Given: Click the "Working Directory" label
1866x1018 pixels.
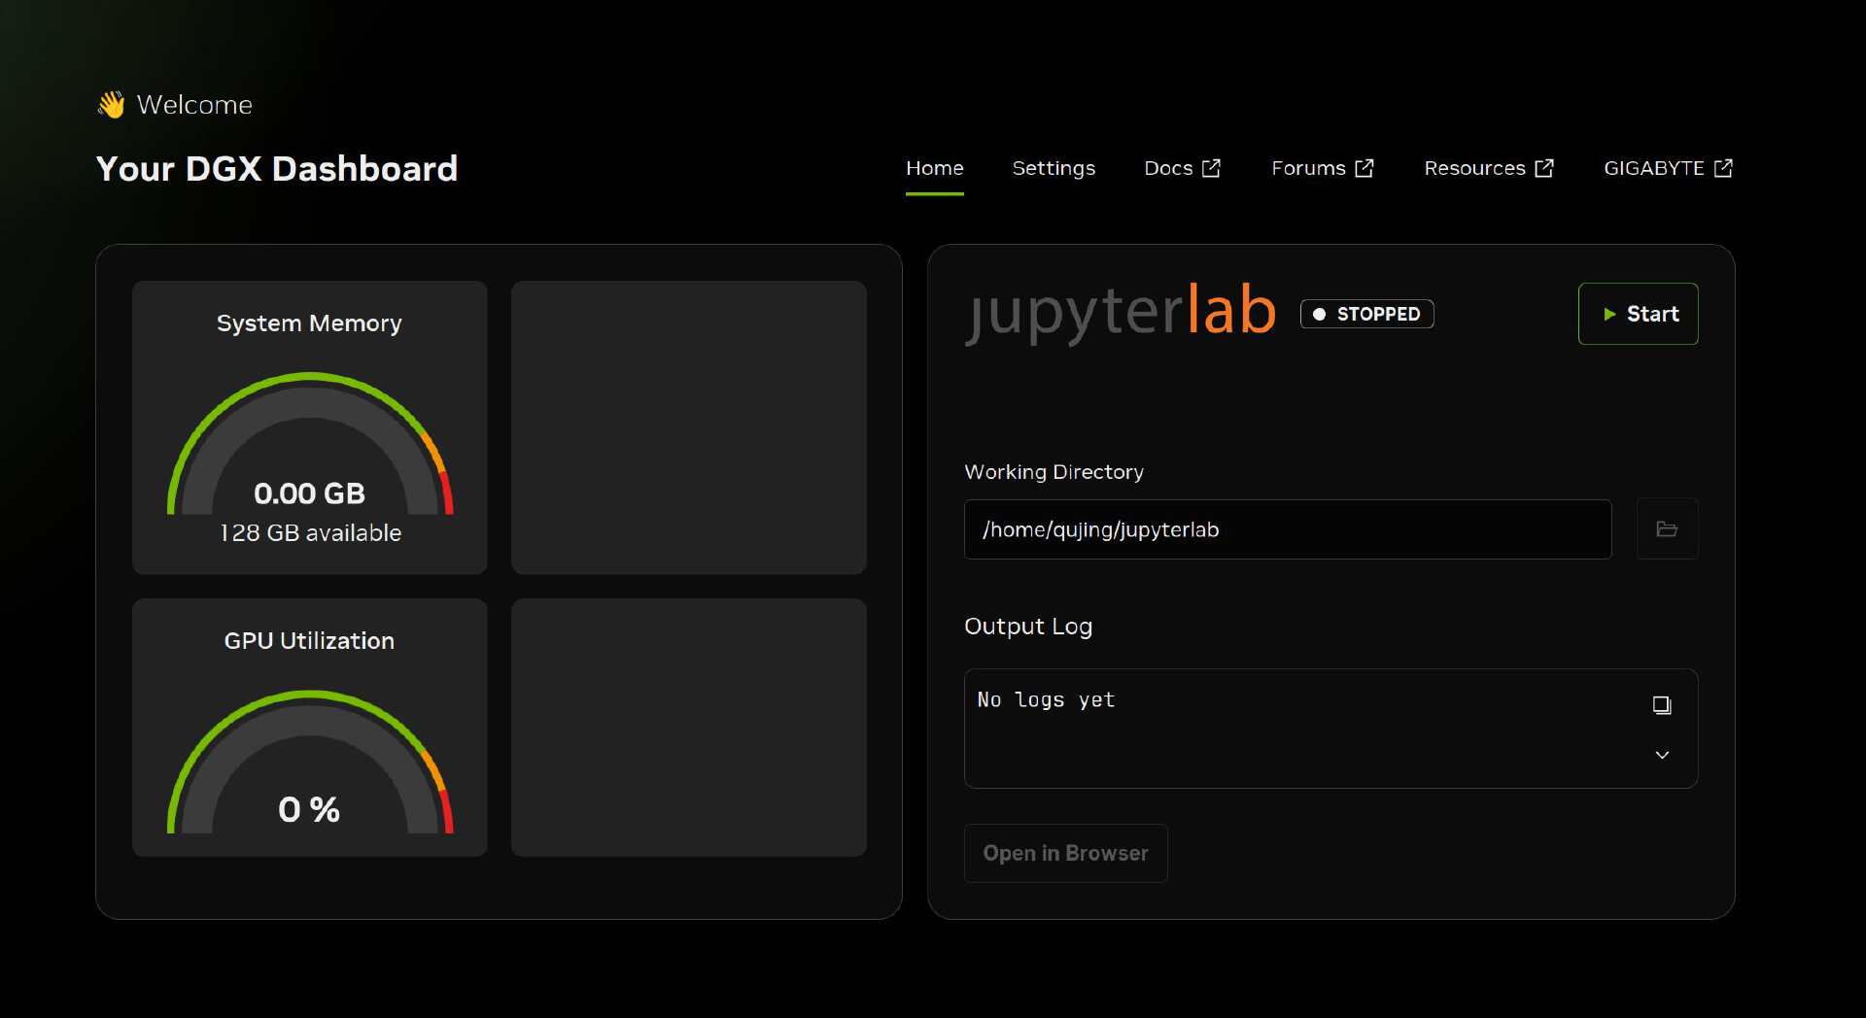Looking at the screenshot, I should tap(1054, 472).
